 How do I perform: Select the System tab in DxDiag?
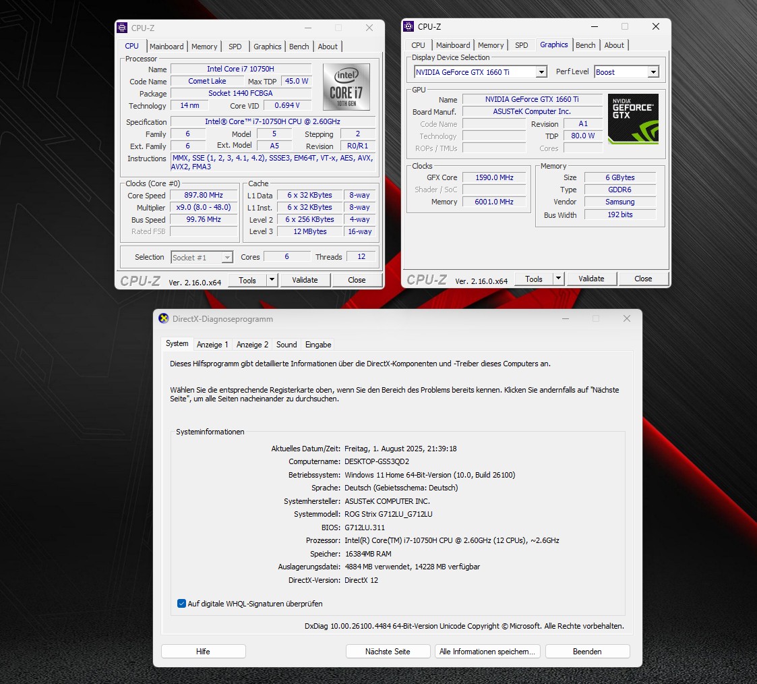click(177, 343)
